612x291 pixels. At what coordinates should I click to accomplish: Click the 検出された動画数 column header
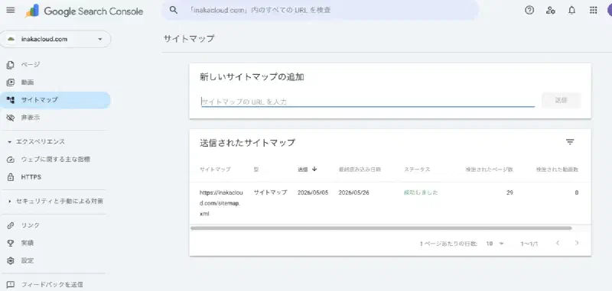pos(558,170)
